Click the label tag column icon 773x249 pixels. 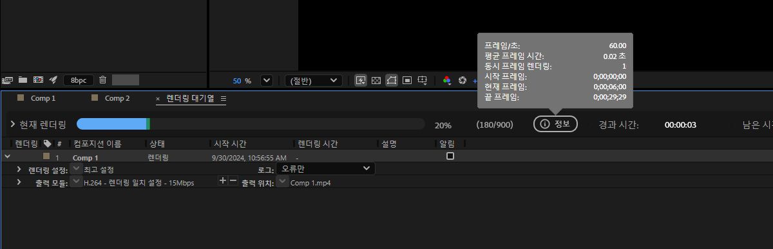47,143
